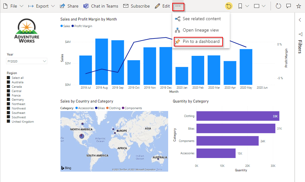Screen dimensions: 305x182
Task: Tick the United Kingdom checkbox
Action: [x=9, y=122]
